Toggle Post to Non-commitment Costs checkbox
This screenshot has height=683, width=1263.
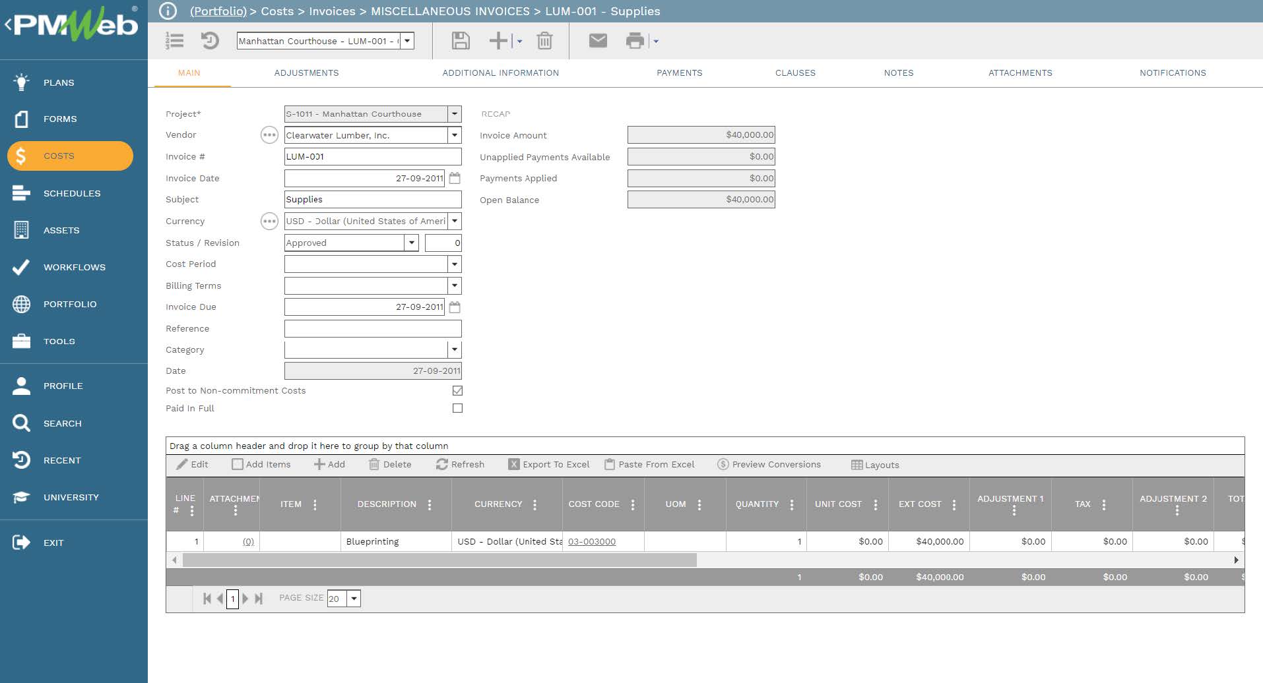[x=457, y=390]
